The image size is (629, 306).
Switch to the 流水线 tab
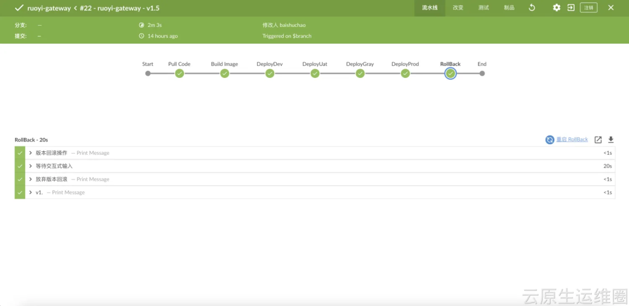pos(430,8)
